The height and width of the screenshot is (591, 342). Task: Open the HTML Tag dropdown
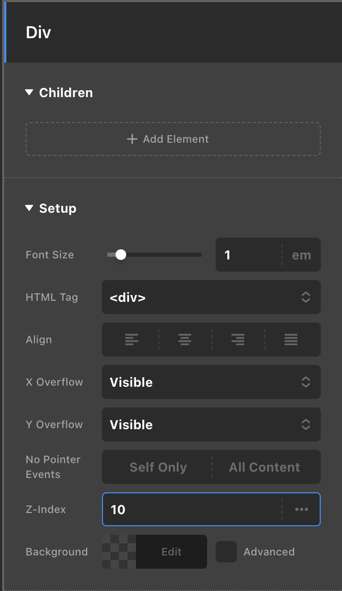tap(211, 297)
